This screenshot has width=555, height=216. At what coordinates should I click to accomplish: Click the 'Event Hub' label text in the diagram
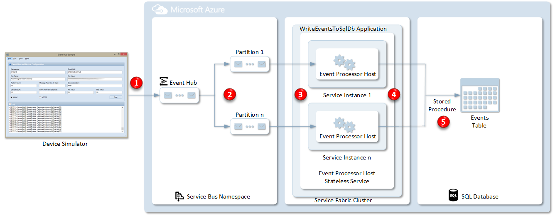coord(183,83)
